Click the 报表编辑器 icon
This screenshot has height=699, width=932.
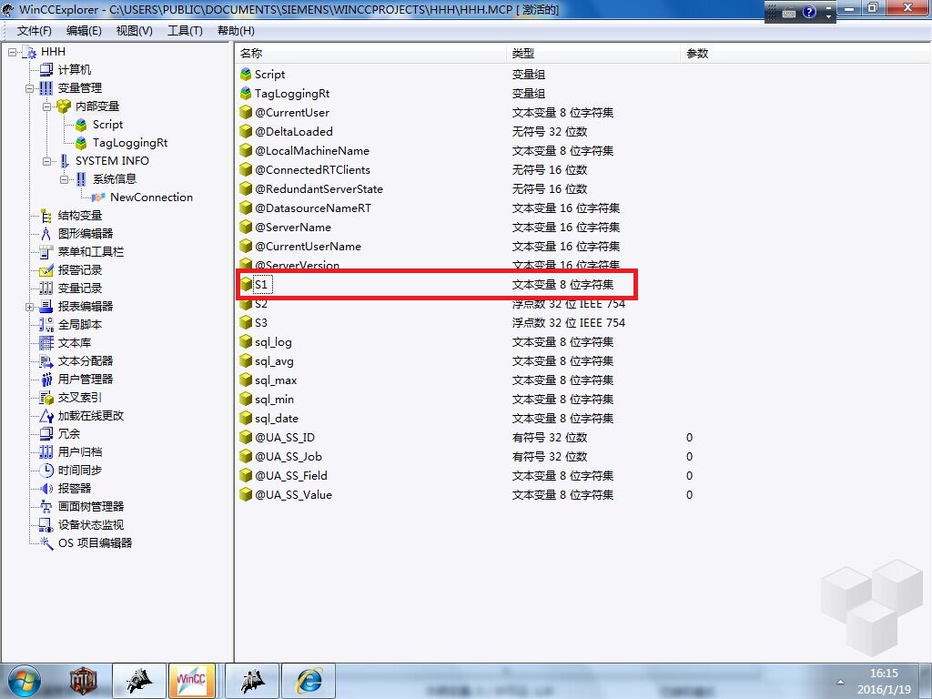46,307
